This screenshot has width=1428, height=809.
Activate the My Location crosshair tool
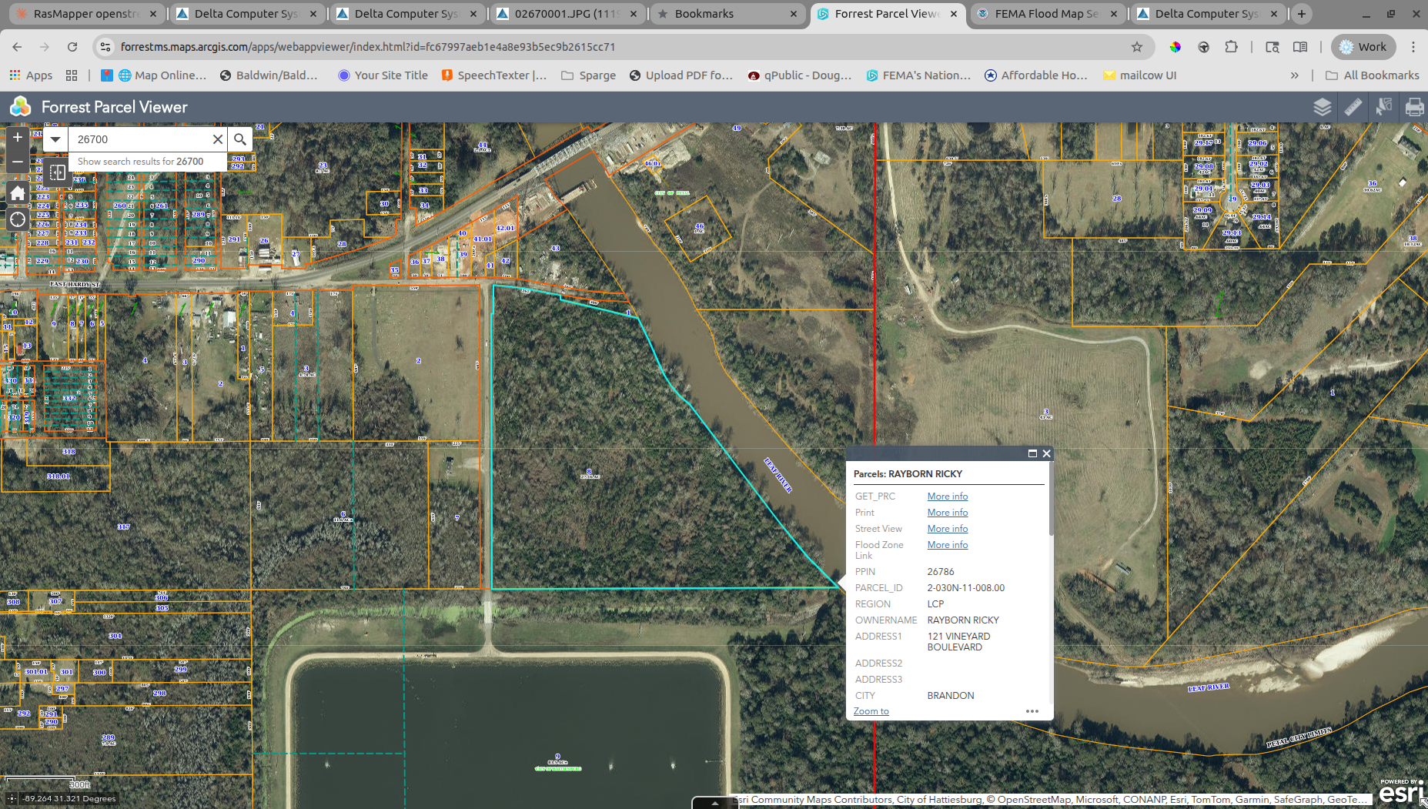coord(17,220)
